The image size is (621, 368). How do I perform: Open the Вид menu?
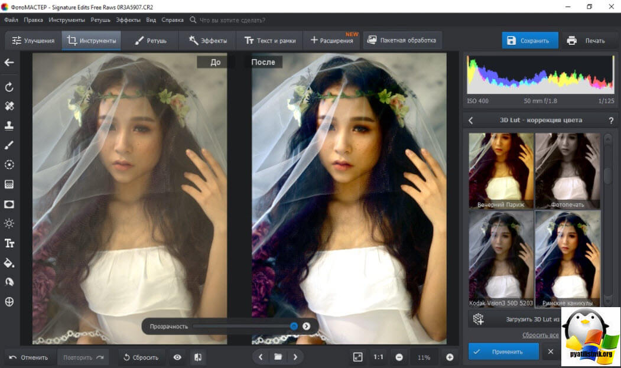[x=151, y=20]
